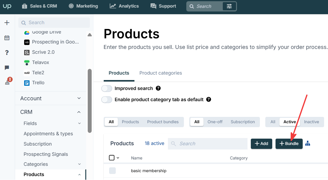Viewport: 328px width, 180px height.
Task: Sort by the Name column header
Action: pyautogui.click(x=137, y=158)
